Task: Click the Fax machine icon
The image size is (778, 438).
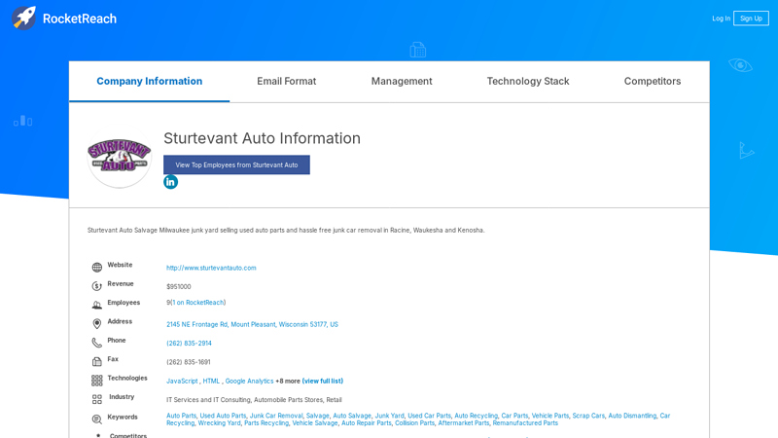Action: [x=96, y=361]
